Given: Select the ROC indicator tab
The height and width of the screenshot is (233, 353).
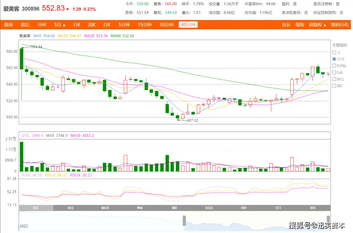Looking at the screenshot, I should [313, 208].
